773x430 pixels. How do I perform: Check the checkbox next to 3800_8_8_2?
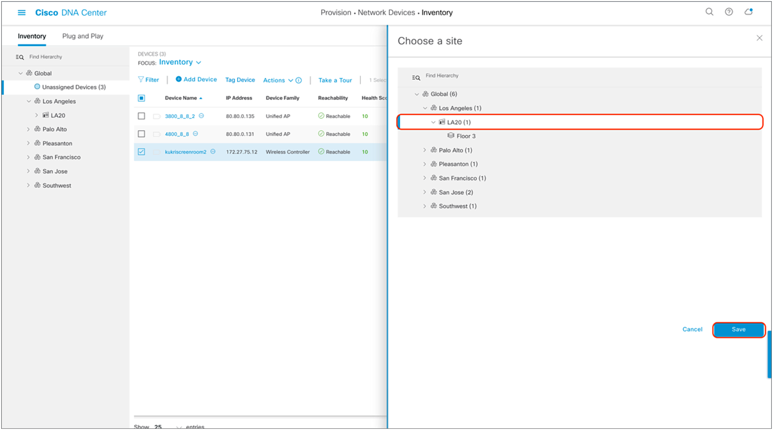click(x=141, y=116)
